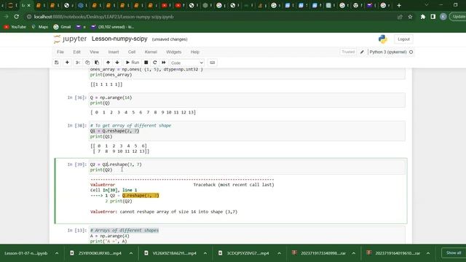
Task: Click the Python kernel status circle
Action: click(x=411, y=52)
